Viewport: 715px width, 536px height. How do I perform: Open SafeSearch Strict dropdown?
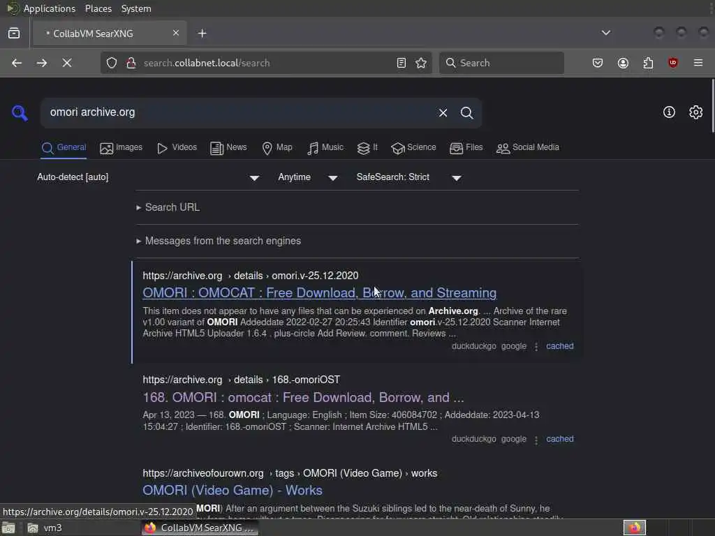(409, 177)
